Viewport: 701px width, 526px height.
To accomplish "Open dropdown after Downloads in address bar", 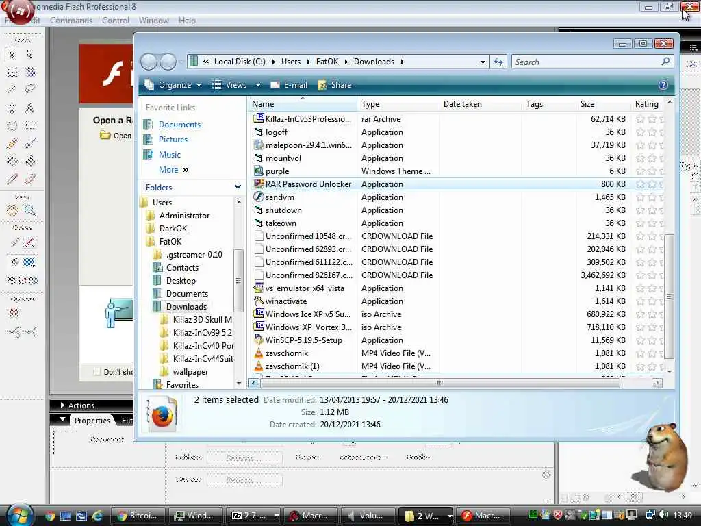I will pyautogui.click(x=402, y=62).
